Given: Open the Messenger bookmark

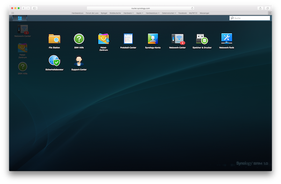Looking at the screenshot, I should coord(205,13).
